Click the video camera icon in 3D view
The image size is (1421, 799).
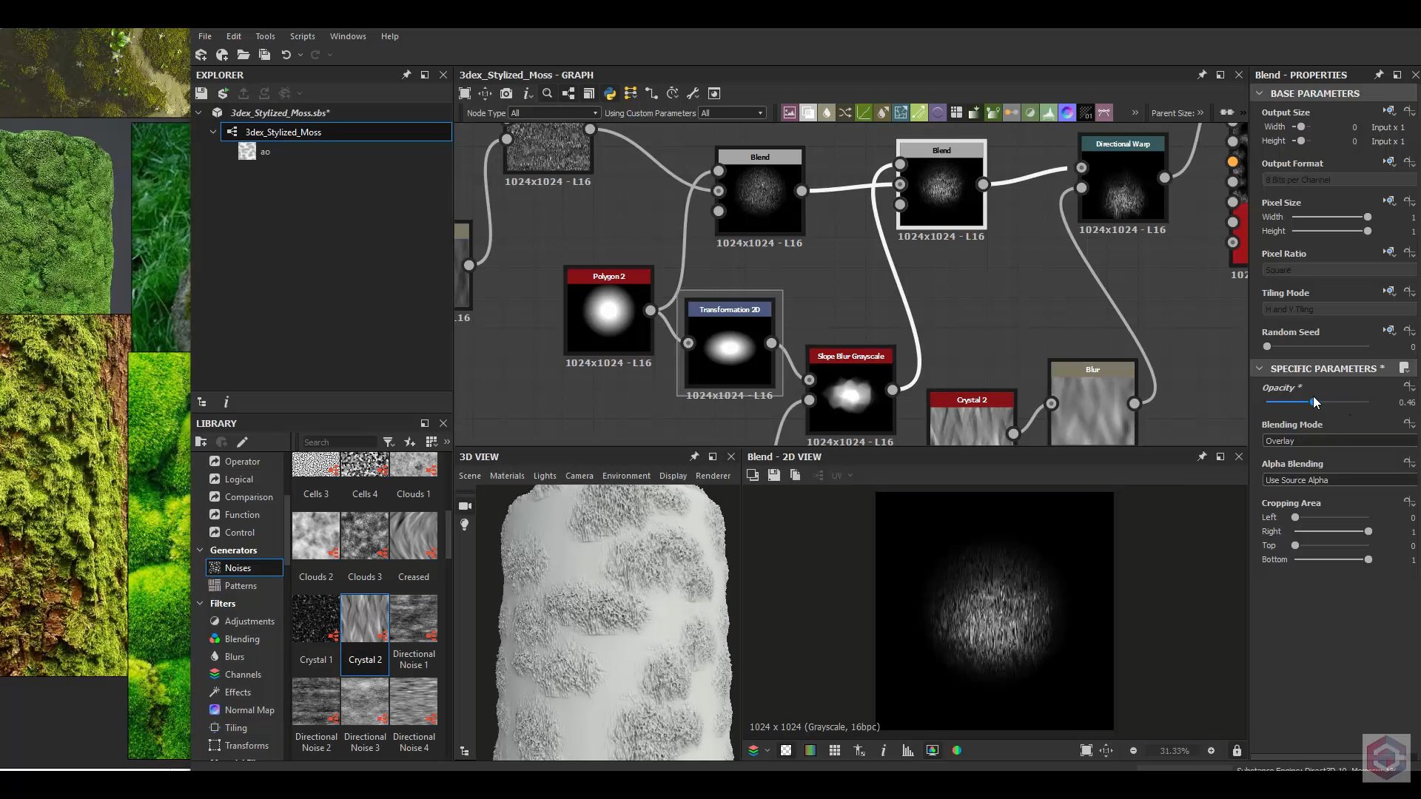point(465,506)
